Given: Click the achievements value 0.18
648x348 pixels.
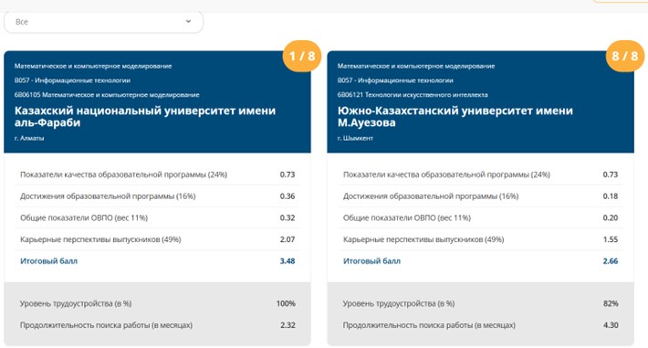Looking at the screenshot, I should coord(611,196).
